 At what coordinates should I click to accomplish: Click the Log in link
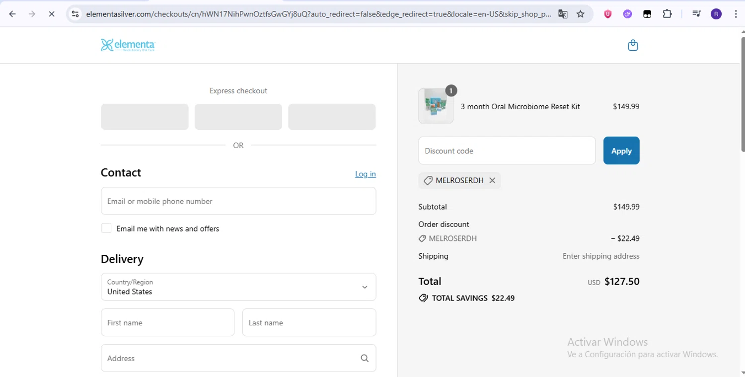(x=366, y=174)
